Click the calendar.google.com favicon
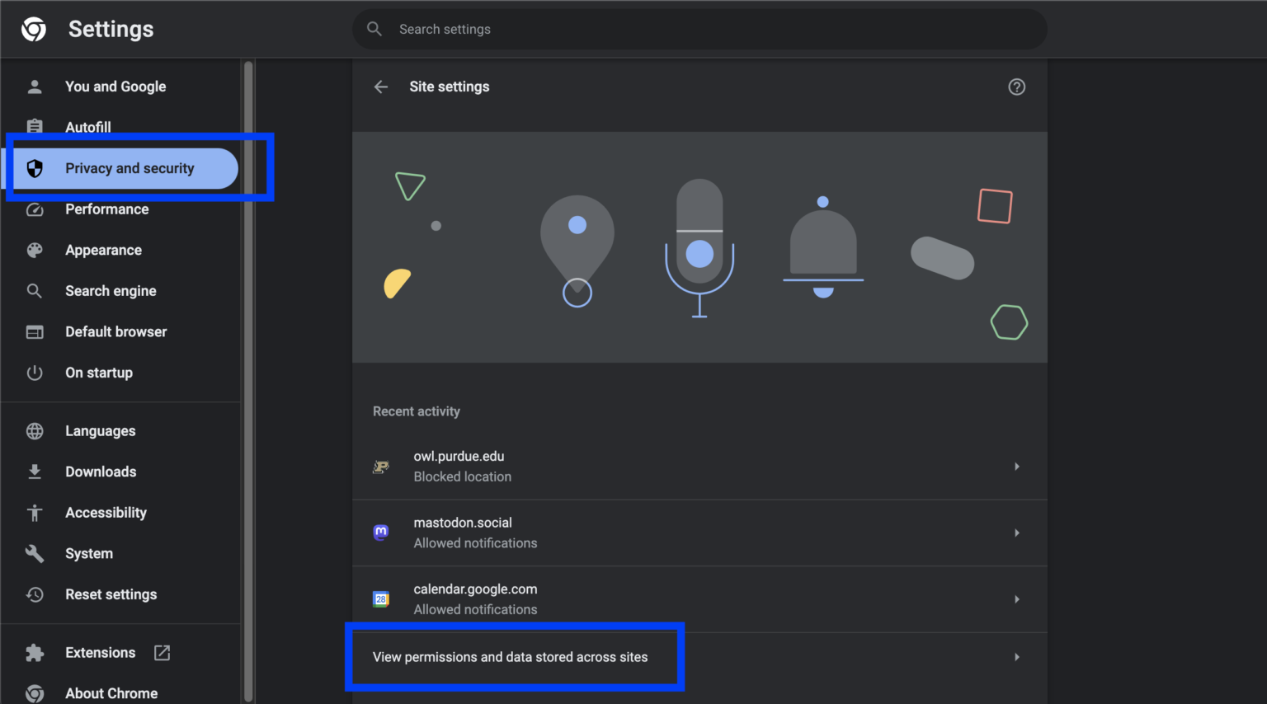This screenshot has width=1267, height=704. [381, 599]
